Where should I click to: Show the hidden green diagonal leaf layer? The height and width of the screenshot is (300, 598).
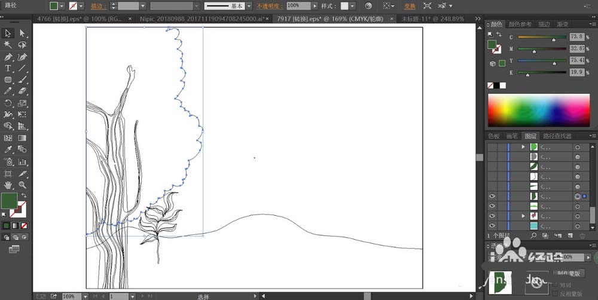pyautogui.click(x=492, y=167)
